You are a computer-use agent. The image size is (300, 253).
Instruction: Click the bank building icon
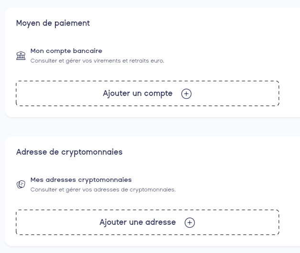pos(21,56)
